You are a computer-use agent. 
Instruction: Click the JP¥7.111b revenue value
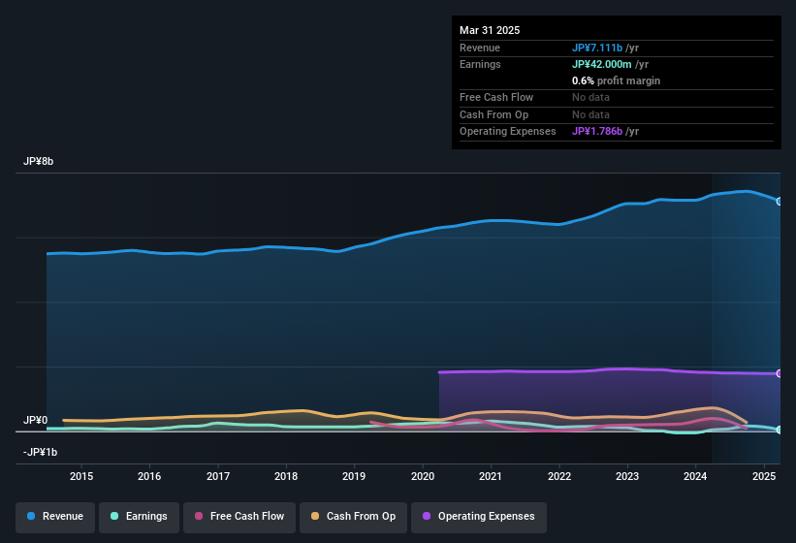tap(597, 48)
